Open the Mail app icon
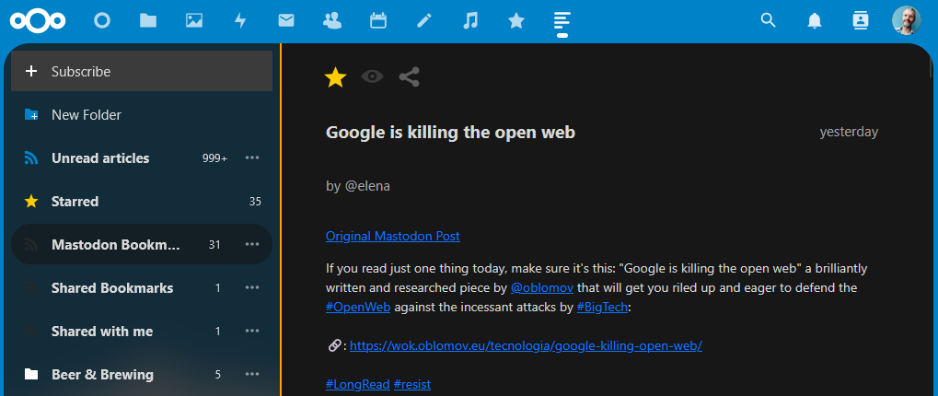This screenshot has width=938, height=396. click(x=286, y=21)
